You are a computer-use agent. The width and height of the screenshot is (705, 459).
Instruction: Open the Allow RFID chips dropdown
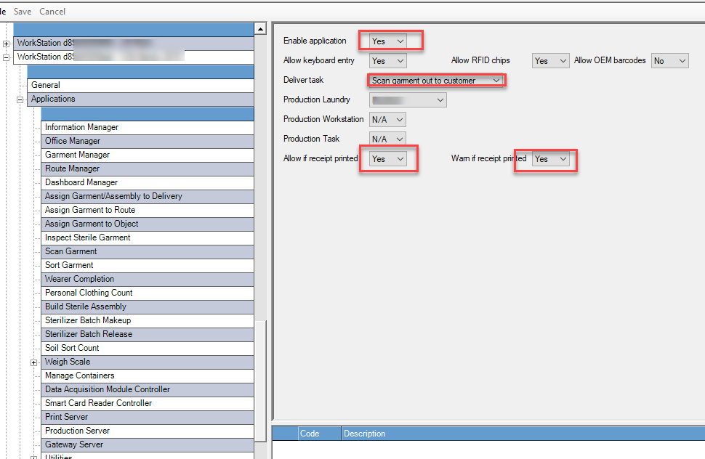[x=550, y=60]
